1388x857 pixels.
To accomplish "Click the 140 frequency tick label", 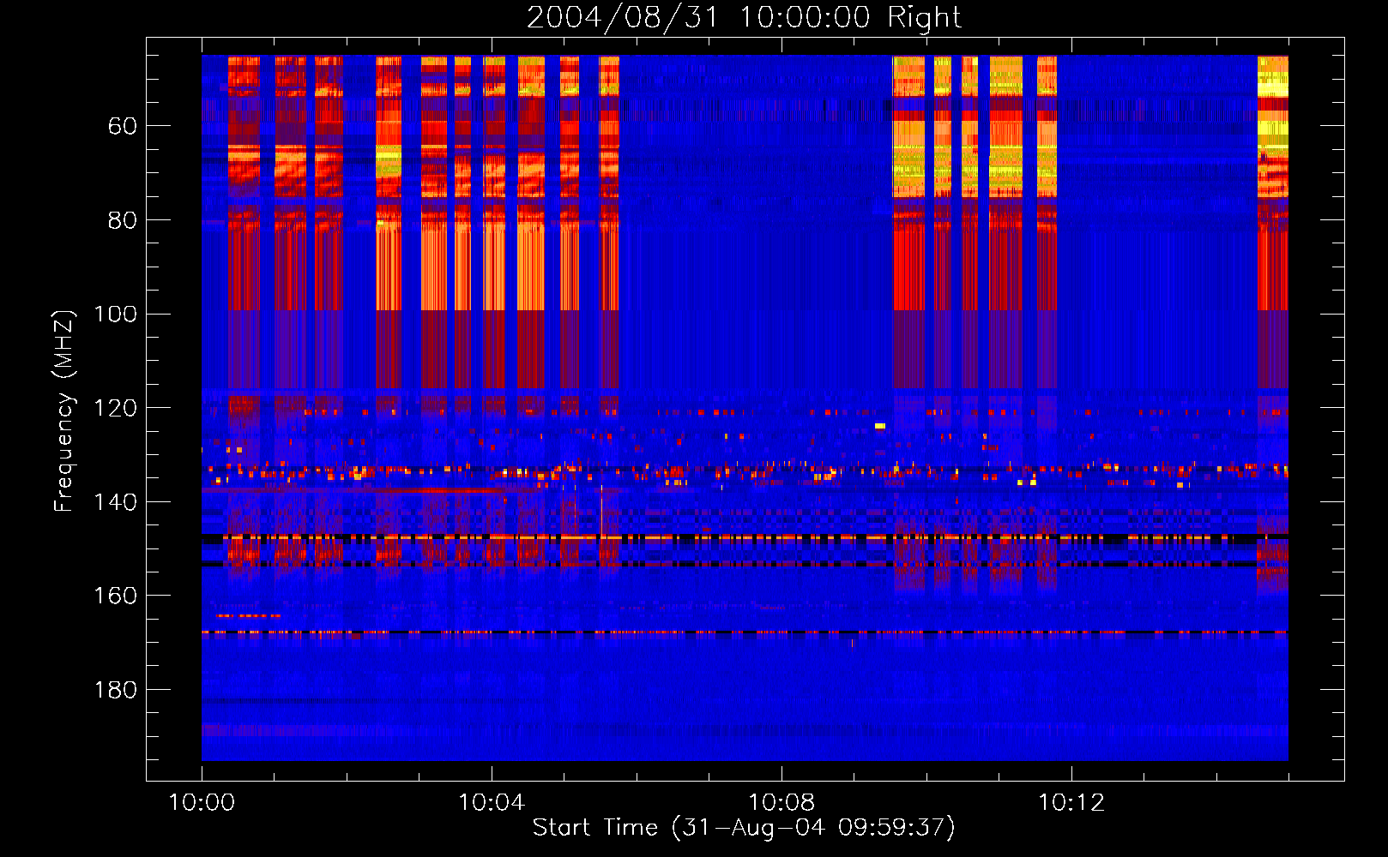I will click(115, 502).
